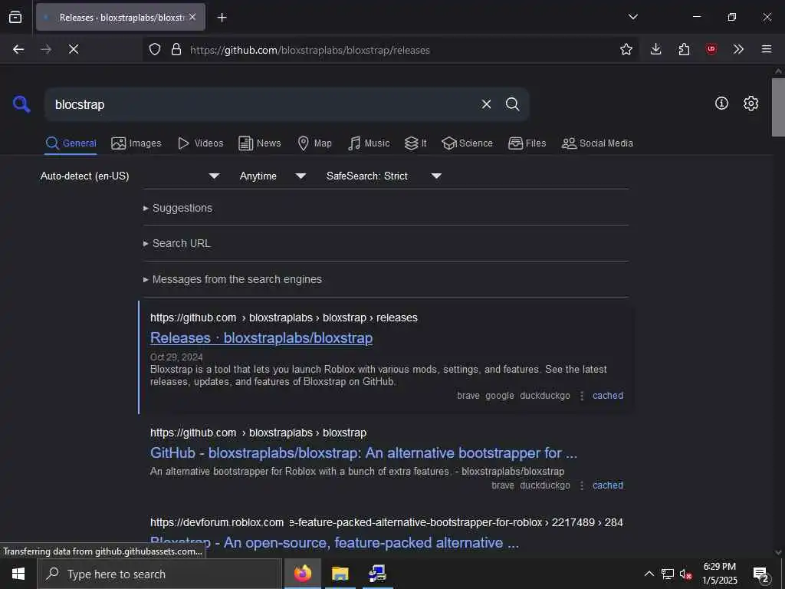Open Firefox downloads panel
This screenshot has height=589, width=785.
(x=656, y=49)
